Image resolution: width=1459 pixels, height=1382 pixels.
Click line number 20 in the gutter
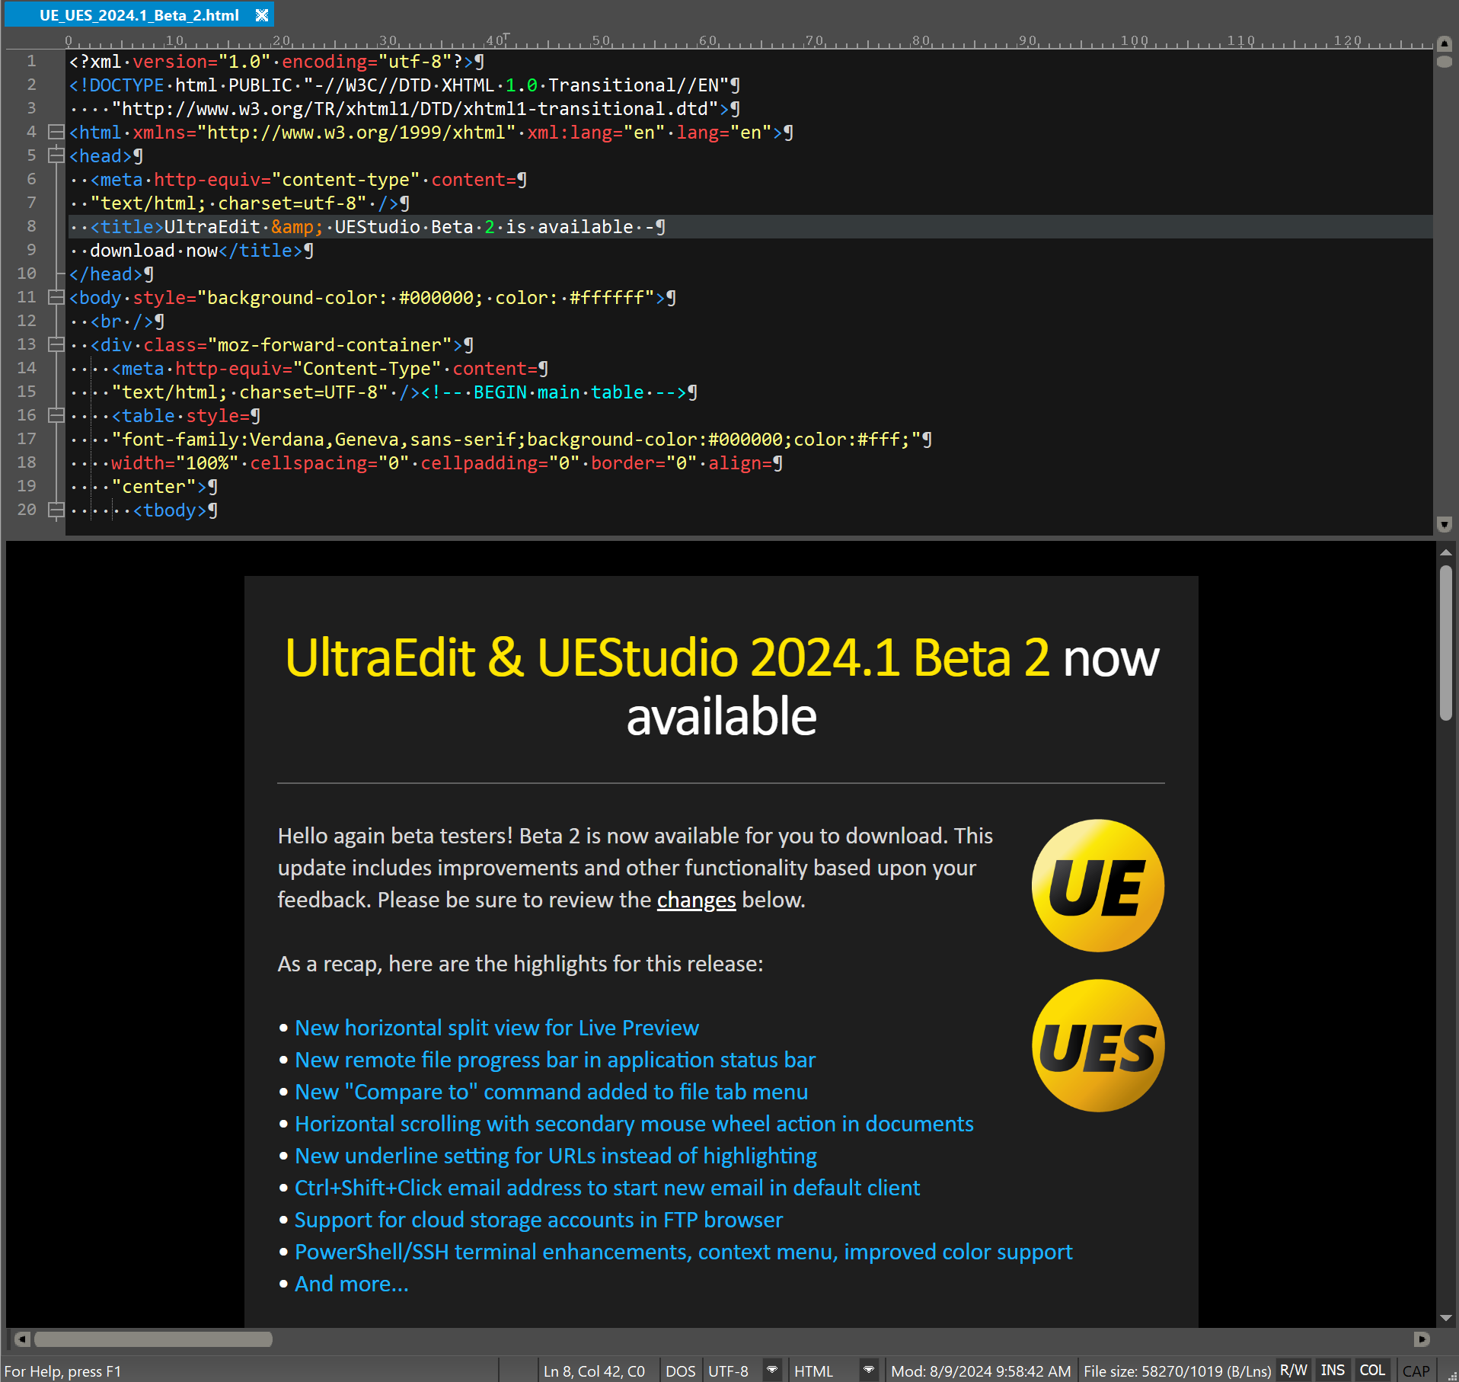[x=27, y=510]
